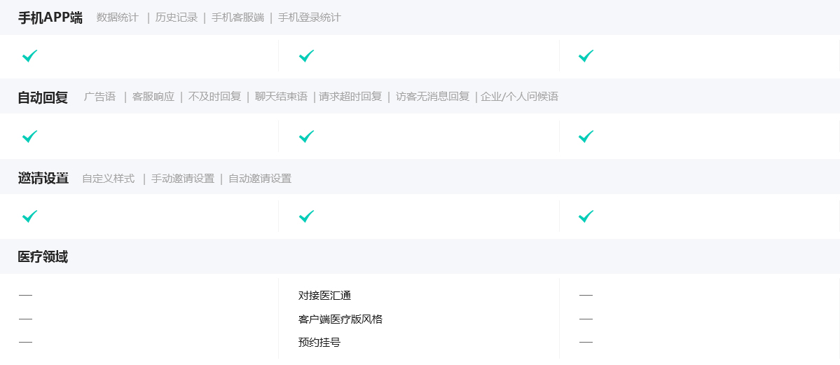Image resolution: width=840 pixels, height=365 pixels.
Task: Click the first-column checkmark under 邀请设置
Action: pos(29,216)
